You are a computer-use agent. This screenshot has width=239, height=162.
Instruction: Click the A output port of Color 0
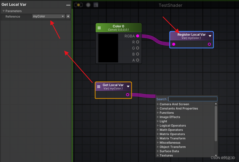coord(138,60)
